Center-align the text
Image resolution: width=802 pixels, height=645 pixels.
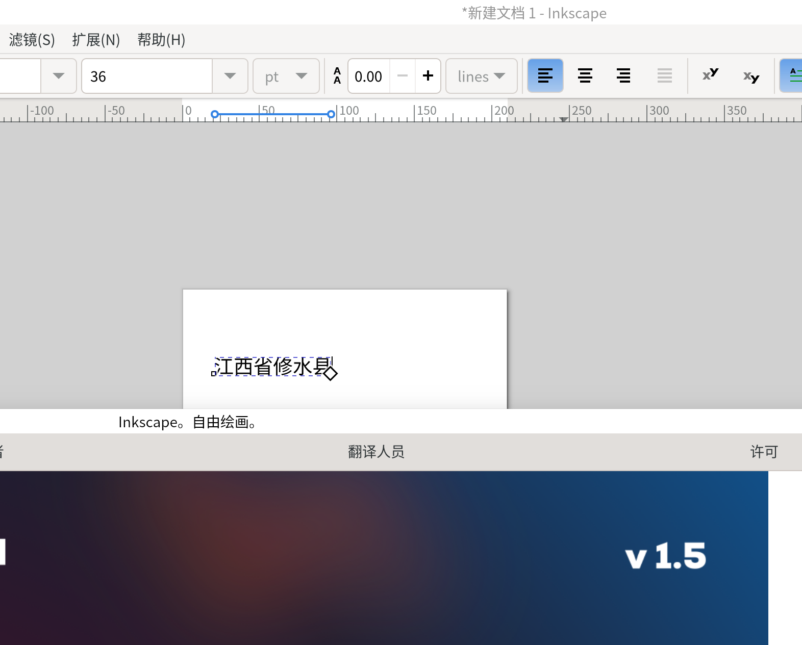click(585, 76)
